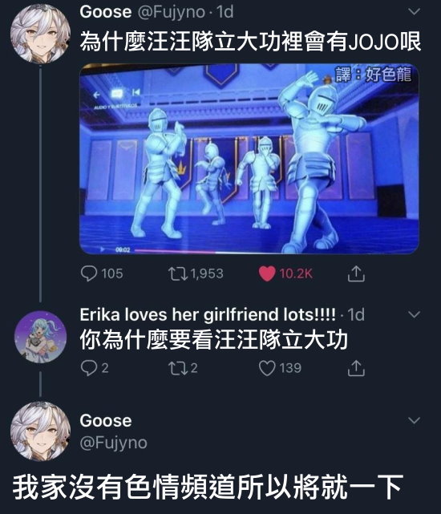Share Erika's reply

pos(356,368)
